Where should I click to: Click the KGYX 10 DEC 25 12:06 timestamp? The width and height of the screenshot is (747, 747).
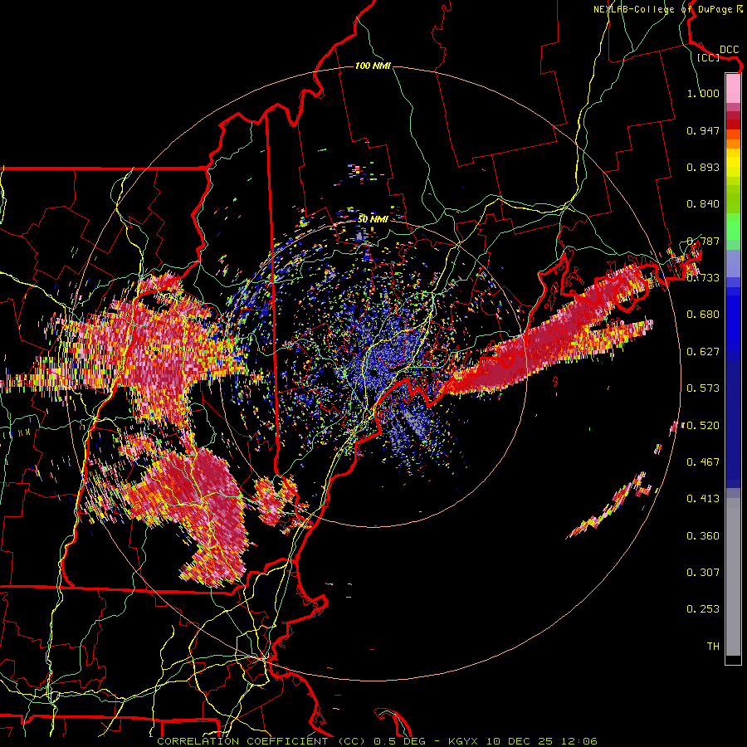point(523,741)
